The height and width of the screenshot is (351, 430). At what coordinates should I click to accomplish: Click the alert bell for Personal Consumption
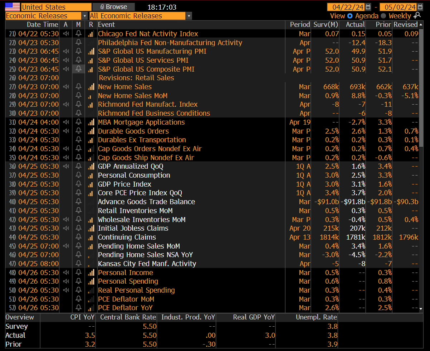(78, 175)
